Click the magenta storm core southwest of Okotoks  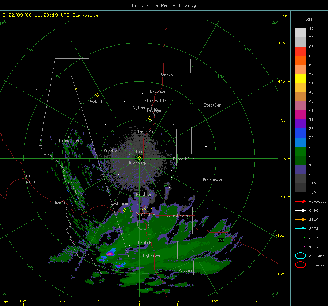110,254
